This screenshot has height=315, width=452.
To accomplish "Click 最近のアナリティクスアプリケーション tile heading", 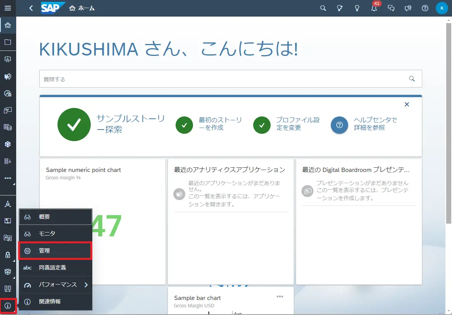I will (229, 170).
